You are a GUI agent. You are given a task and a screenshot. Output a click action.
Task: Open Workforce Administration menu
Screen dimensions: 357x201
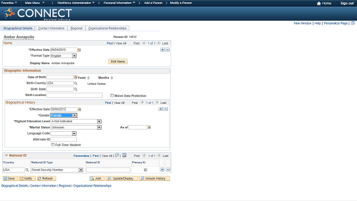coord(76,3)
